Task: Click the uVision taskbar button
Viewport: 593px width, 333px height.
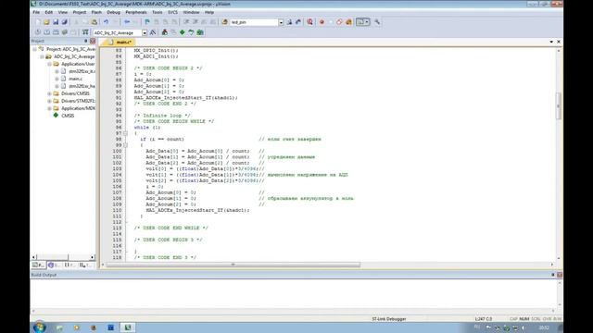Action: (128, 327)
